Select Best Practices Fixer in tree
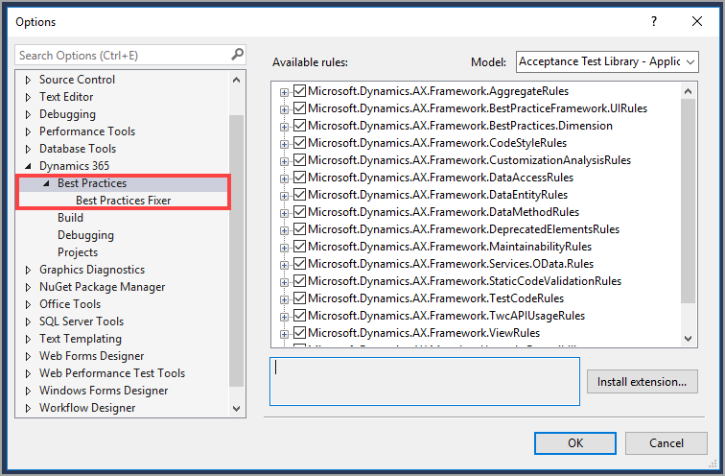 click(x=124, y=201)
